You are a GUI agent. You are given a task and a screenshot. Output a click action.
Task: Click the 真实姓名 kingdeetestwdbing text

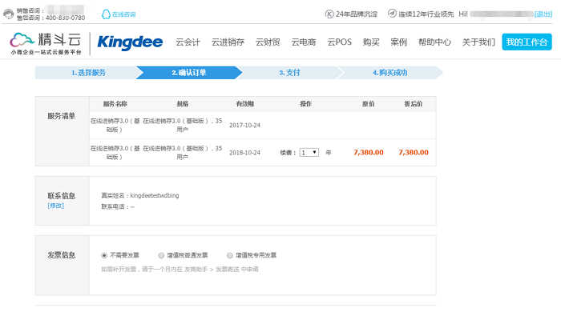[140, 196]
